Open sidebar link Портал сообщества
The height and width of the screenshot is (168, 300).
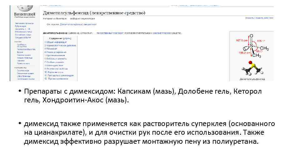(26, 49)
